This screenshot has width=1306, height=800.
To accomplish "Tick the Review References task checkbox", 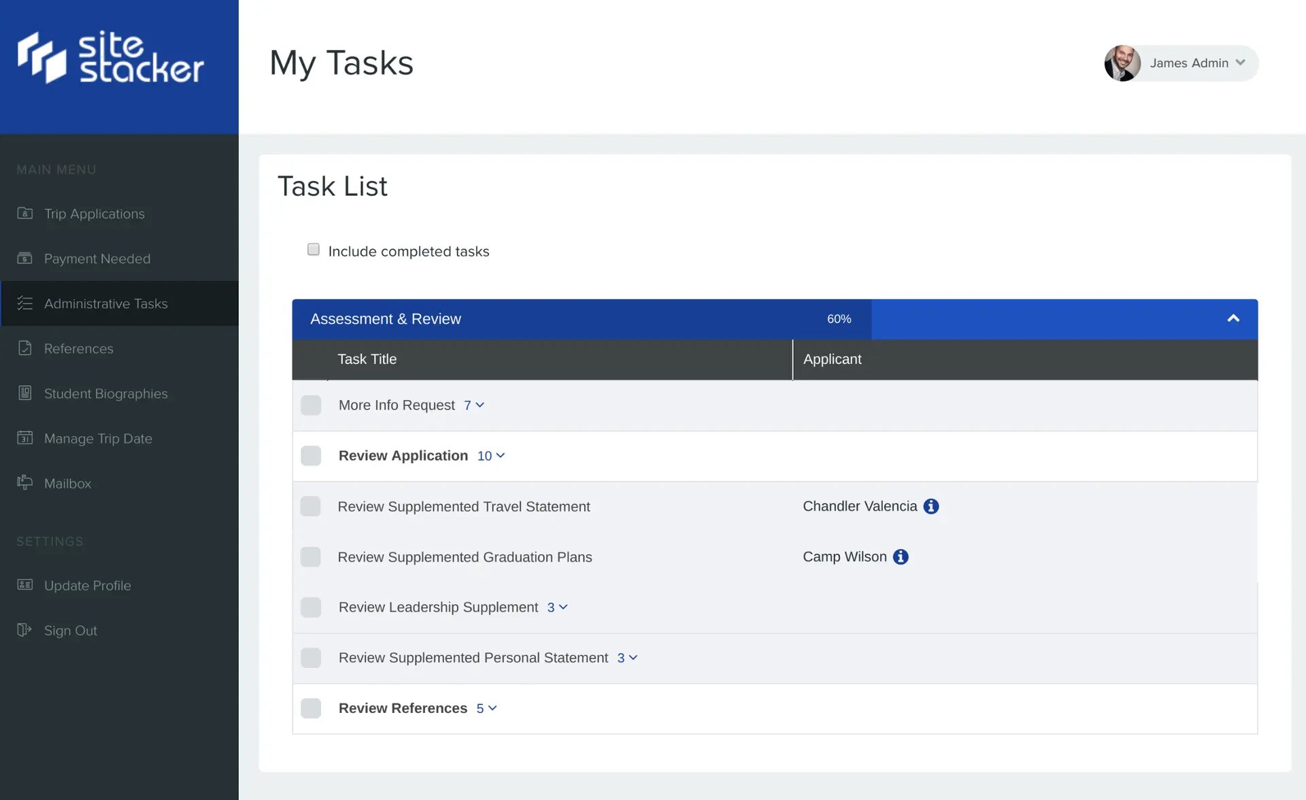I will tap(311, 708).
